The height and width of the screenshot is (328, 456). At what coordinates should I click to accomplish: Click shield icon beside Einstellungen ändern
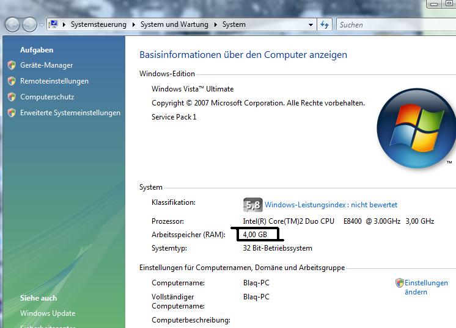click(x=400, y=283)
